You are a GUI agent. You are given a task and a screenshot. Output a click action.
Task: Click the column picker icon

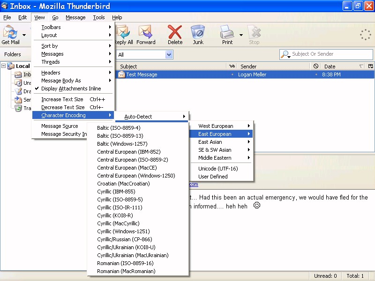point(371,66)
